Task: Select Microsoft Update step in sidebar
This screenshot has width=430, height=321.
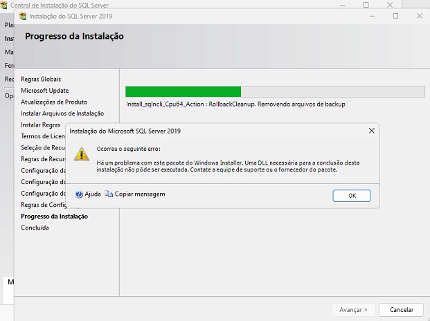Action: tap(45, 91)
